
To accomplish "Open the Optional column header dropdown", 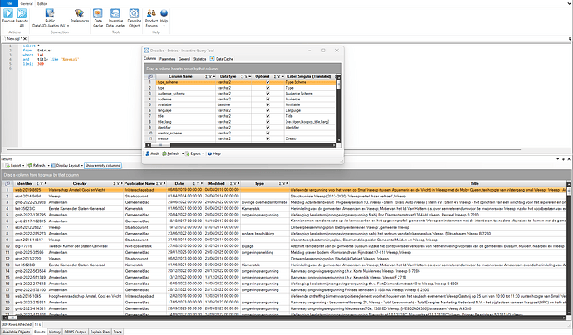I will 282,76.
